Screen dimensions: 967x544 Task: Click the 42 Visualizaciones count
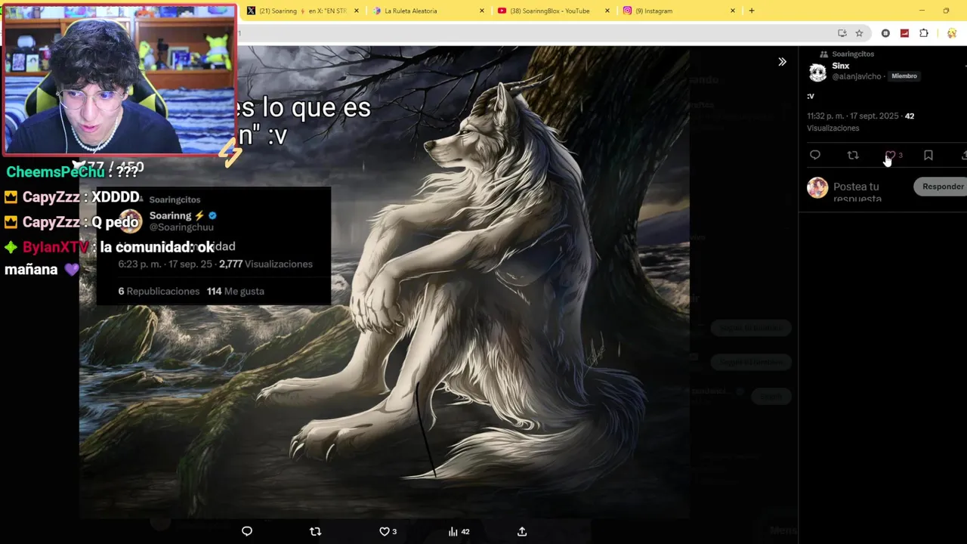pyautogui.click(x=860, y=122)
